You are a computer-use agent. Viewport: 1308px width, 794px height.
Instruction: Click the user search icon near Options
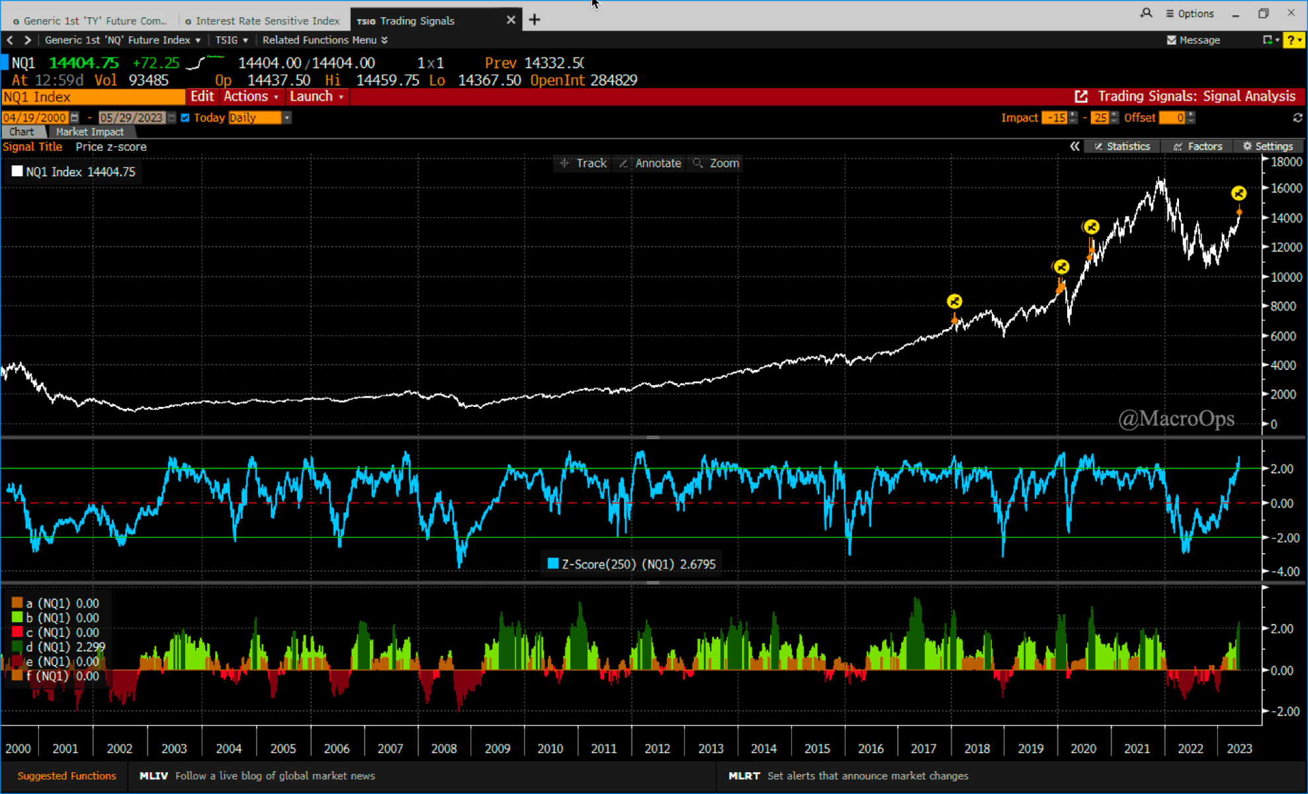(x=1146, y=13)
